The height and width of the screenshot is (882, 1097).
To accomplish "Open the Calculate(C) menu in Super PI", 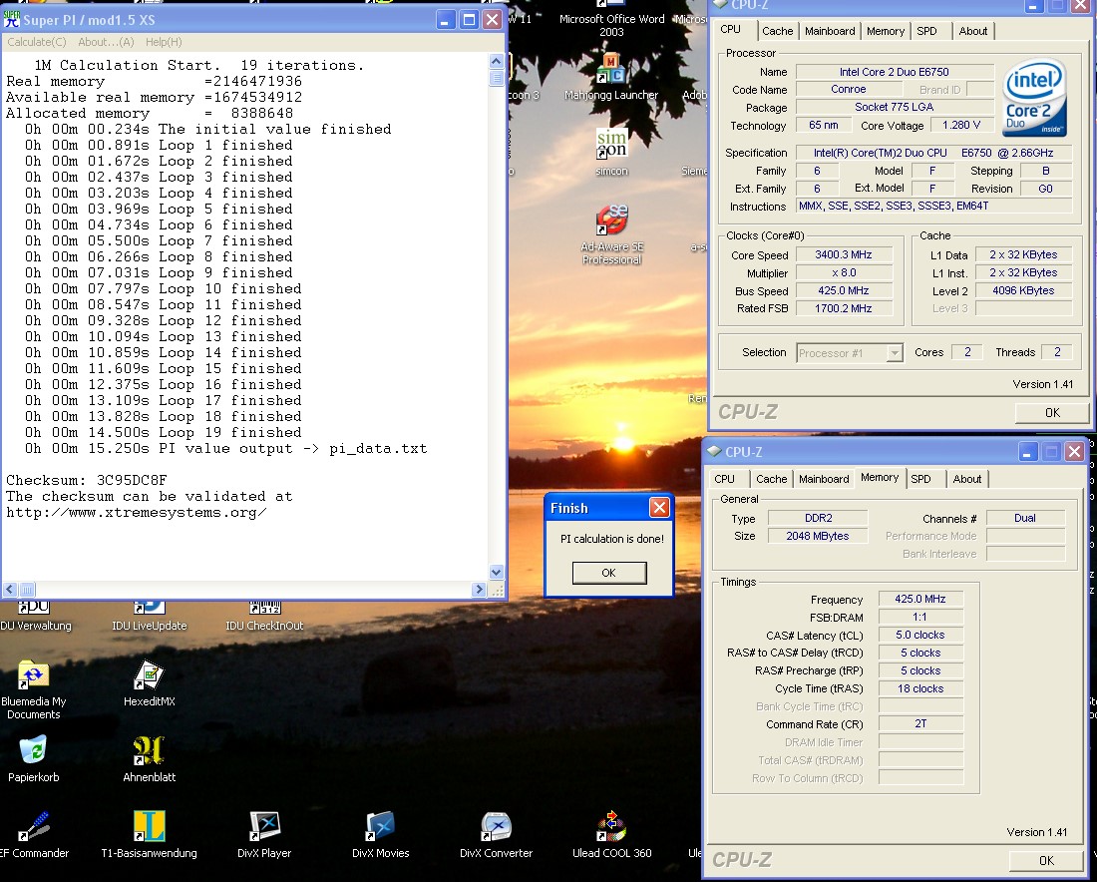I will coord(37,42).
